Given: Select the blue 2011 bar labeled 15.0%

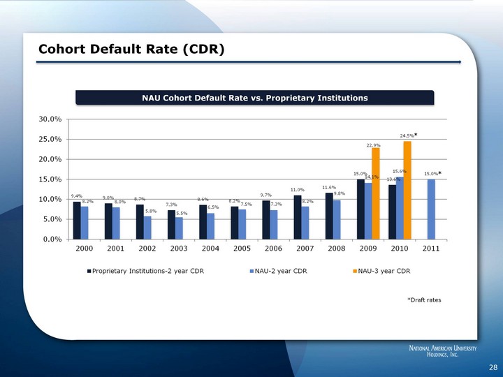Looking at the screenshot, I should (x=432, y=209).
